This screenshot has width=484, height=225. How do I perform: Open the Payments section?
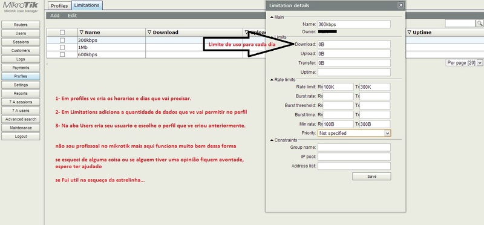pos(21,68)
